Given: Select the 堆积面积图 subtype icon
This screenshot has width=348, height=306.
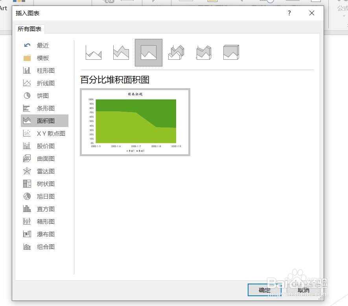Looking at the screenshot, I should pos(121,52).
